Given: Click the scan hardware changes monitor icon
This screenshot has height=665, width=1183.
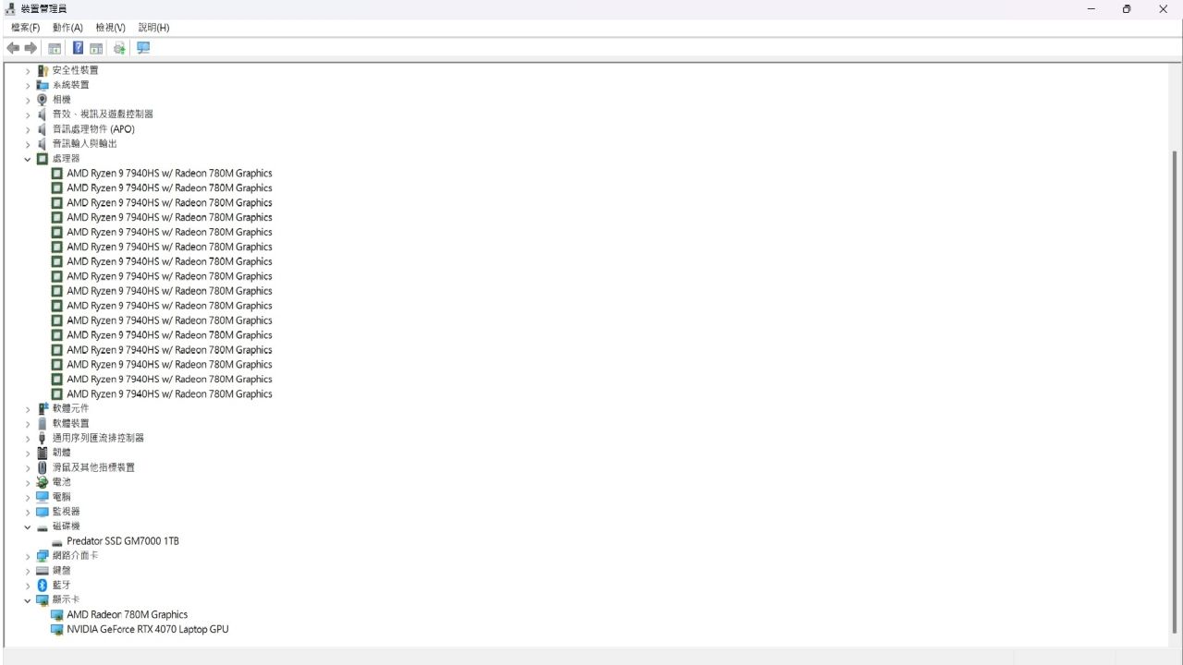Looking at the screenshot, I should click(143, 48).
